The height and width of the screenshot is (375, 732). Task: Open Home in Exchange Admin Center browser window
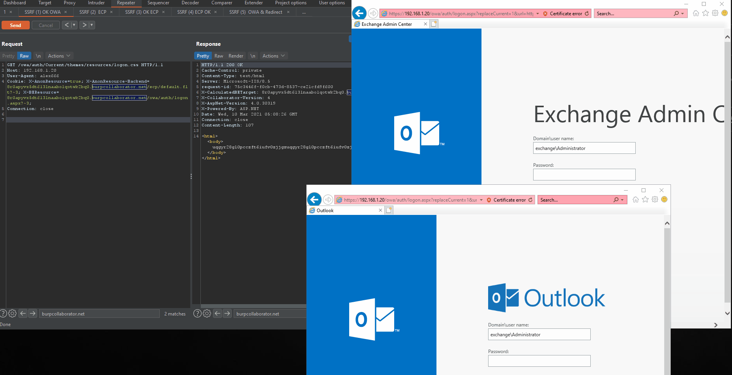click(x=696, y=13)
